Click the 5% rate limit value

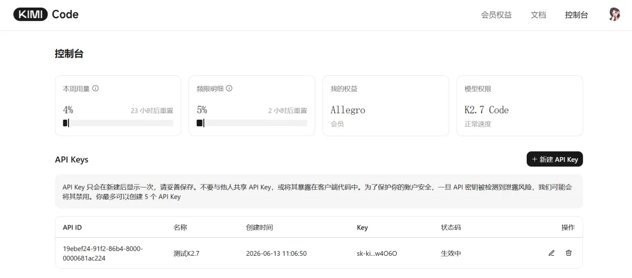point(202,110)
